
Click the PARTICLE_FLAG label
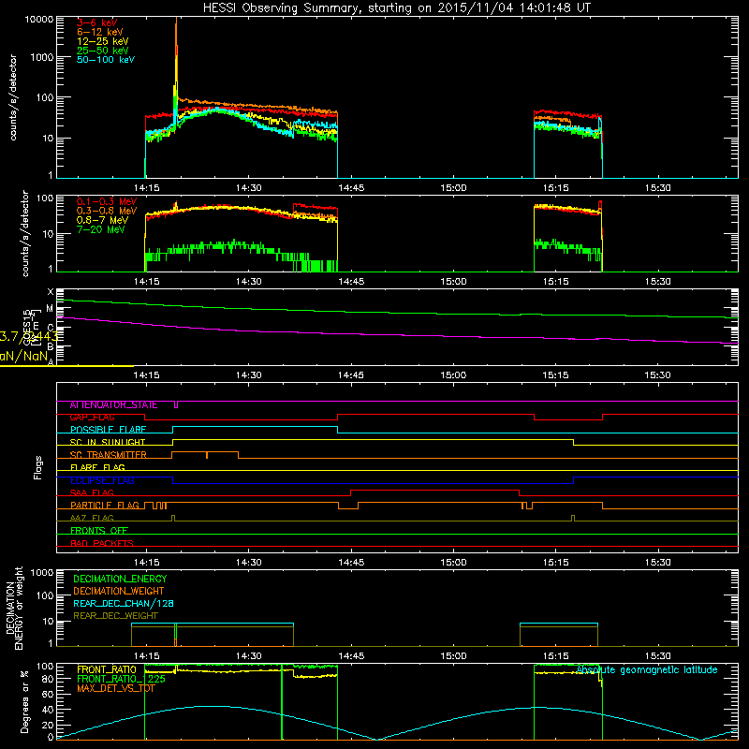pos(105,506)
